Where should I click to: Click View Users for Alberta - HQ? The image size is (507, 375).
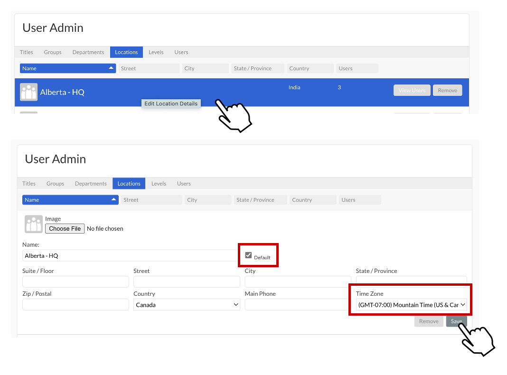pos(412,90)
